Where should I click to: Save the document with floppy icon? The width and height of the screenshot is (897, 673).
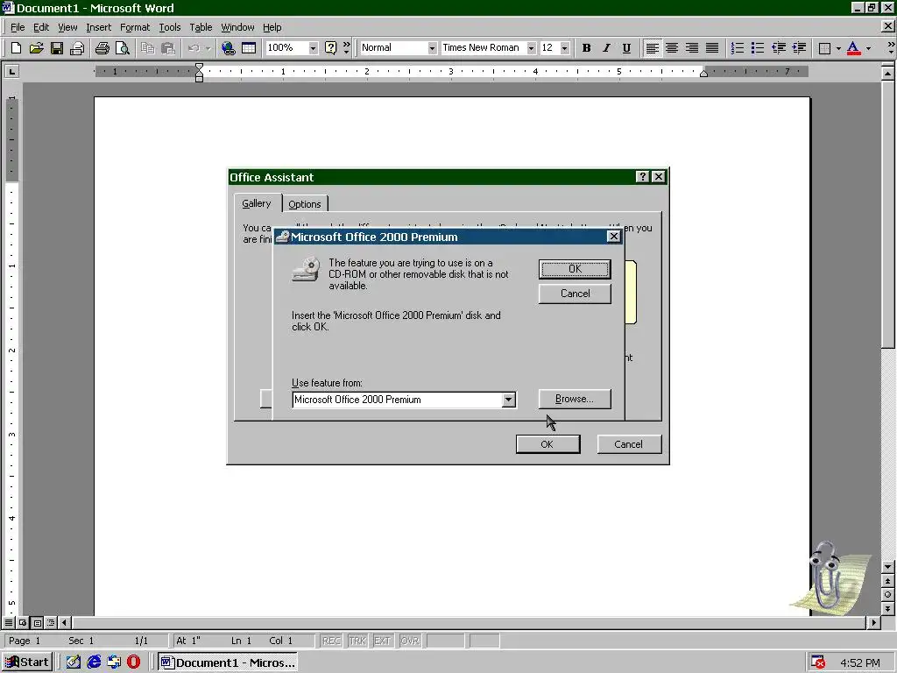click(x=57, y=48)
